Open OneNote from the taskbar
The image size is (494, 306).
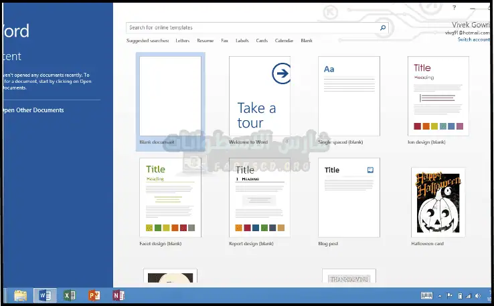click(118, 295)
